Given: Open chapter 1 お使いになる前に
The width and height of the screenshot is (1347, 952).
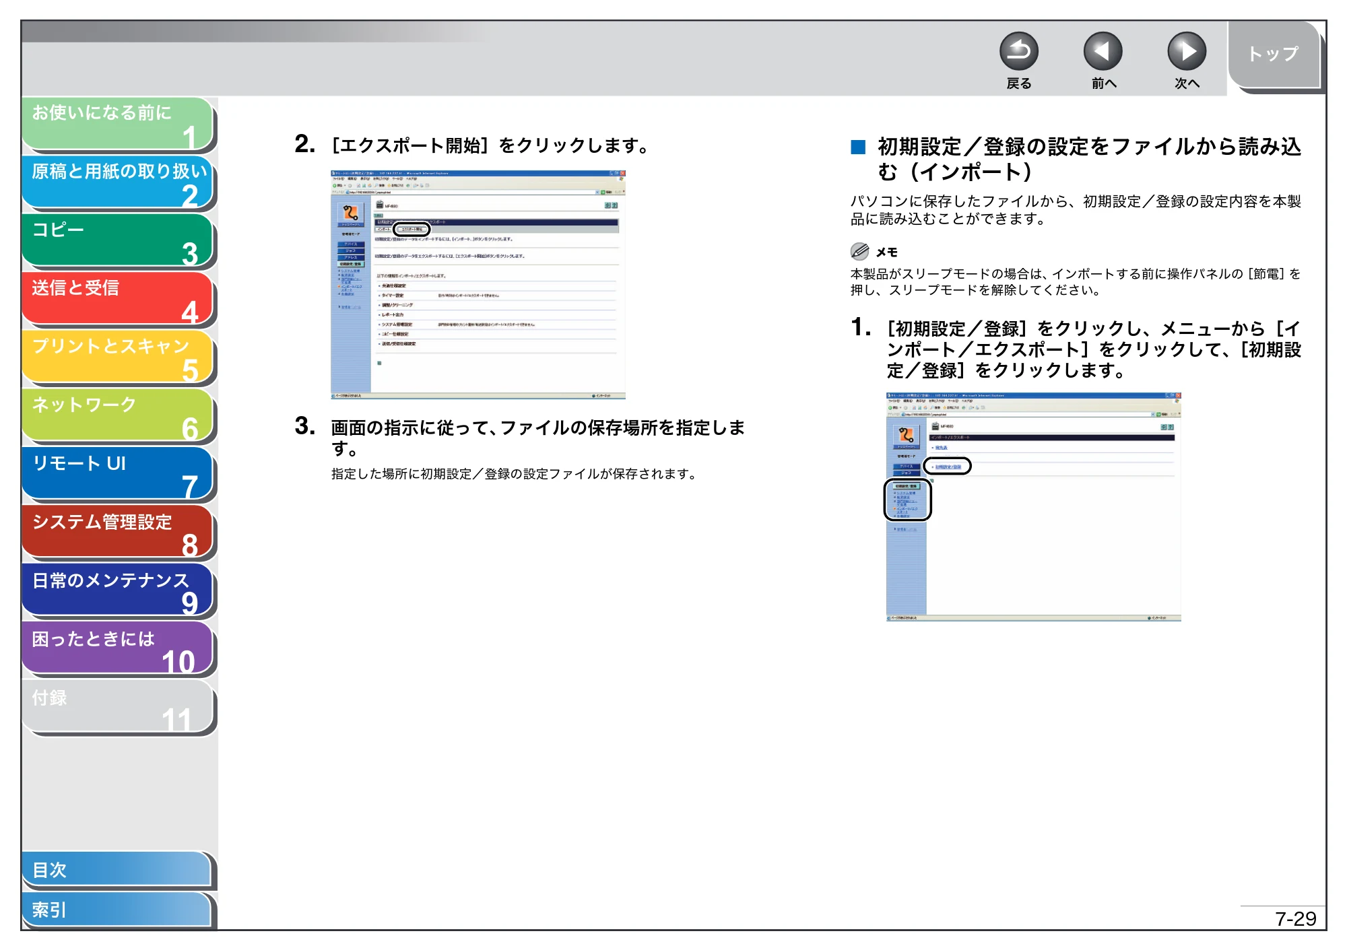Looking at the screenshot, I should pos(118,123).
